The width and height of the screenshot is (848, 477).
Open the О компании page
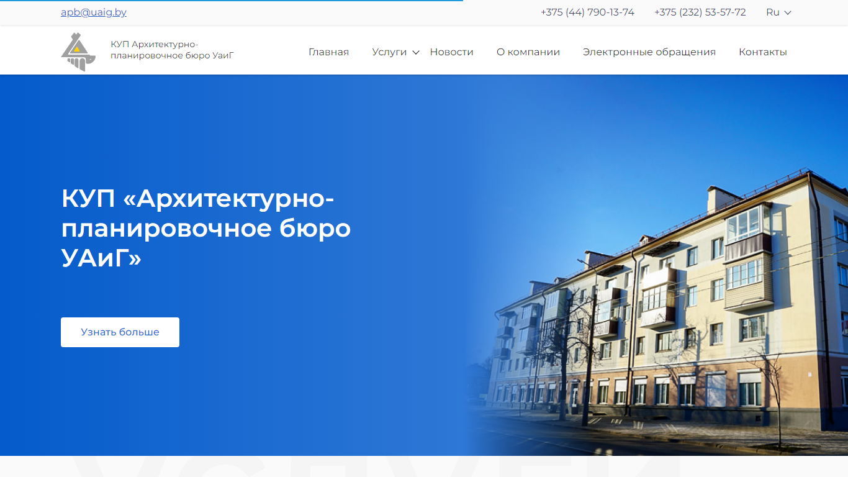click(x=528, y=52)
